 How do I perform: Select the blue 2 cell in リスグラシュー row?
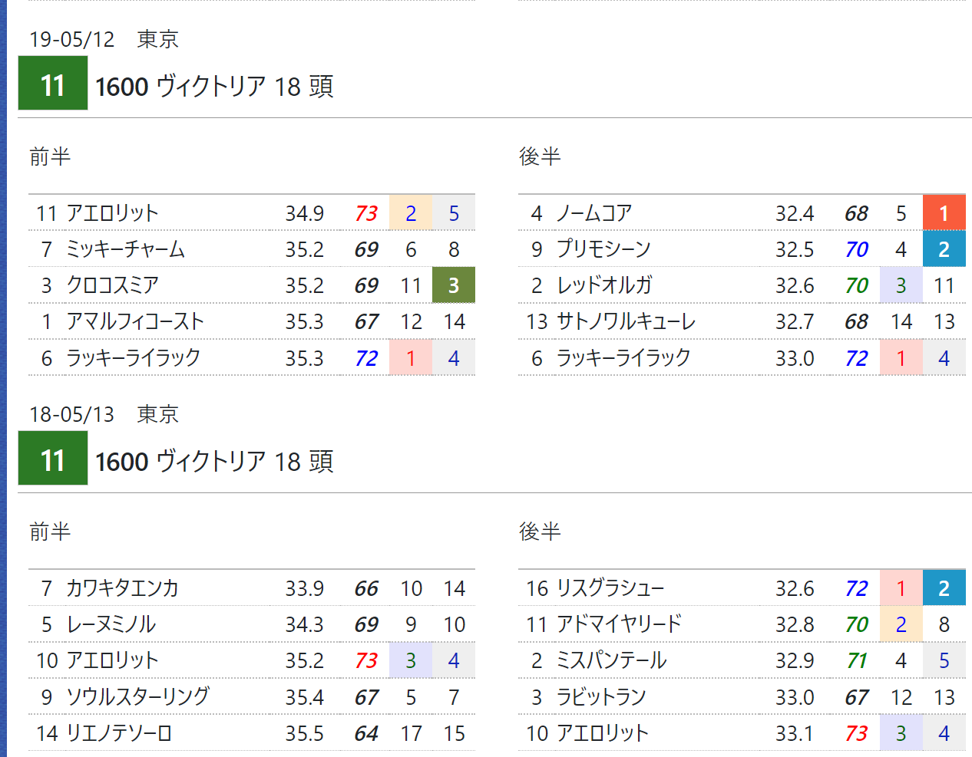coord(944,588)
